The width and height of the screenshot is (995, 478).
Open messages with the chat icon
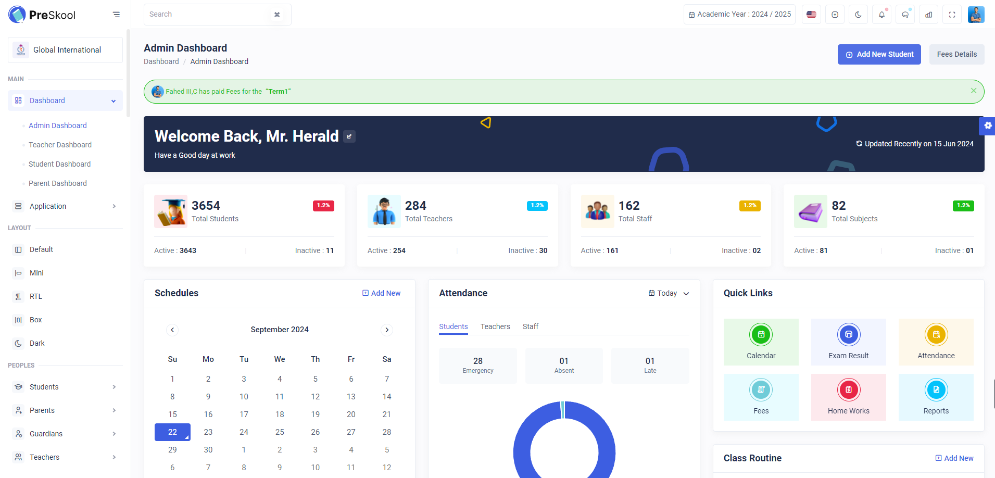coord(905,15)
